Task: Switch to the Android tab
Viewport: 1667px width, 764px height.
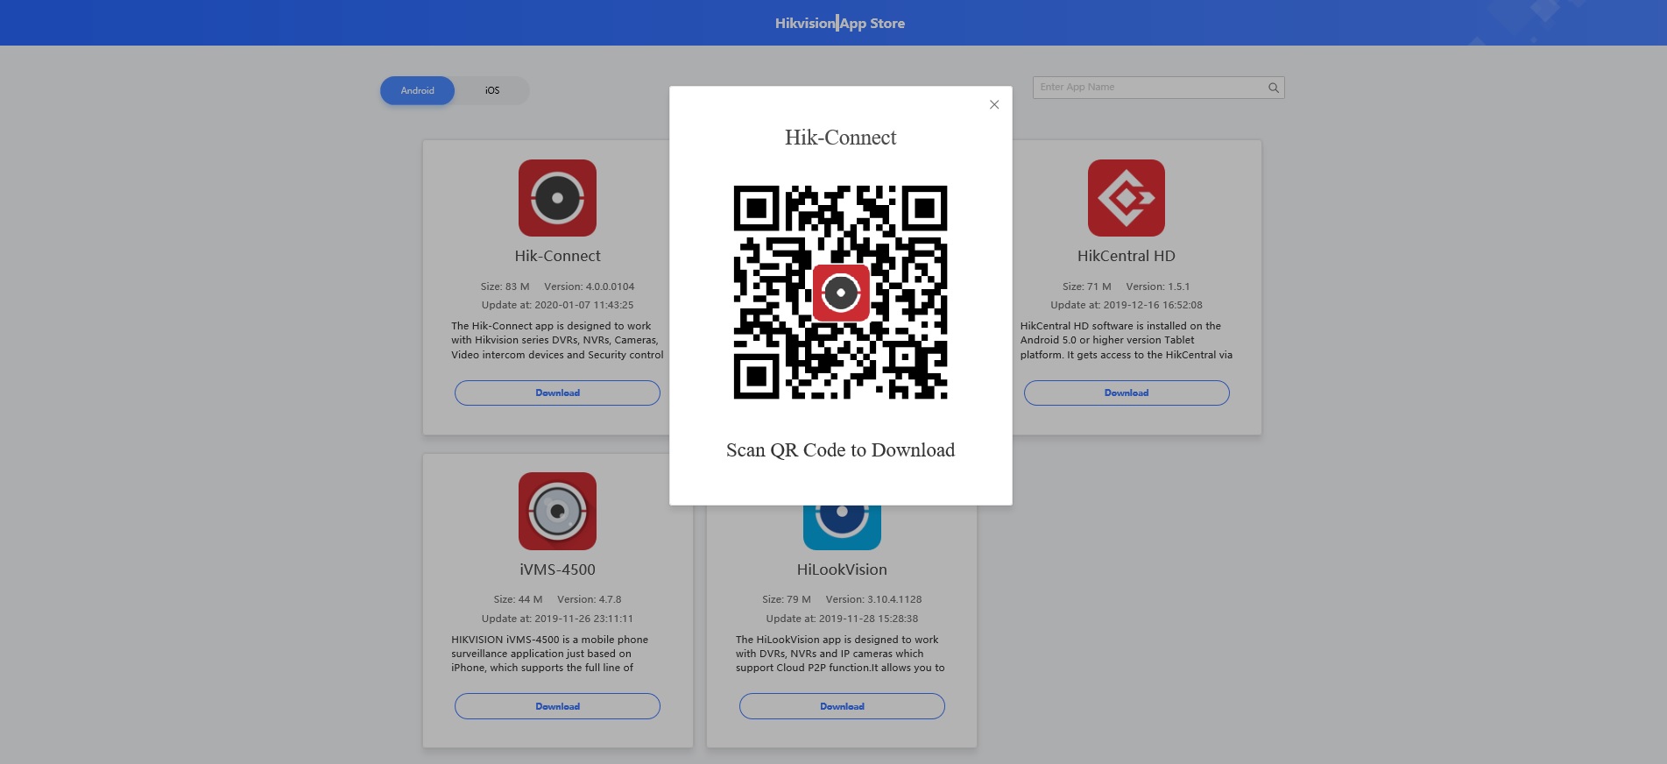Action: pos(417,90)
